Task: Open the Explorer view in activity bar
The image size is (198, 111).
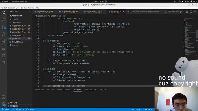Action: (3, 13)
